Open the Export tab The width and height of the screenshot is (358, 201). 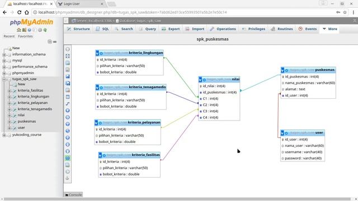[171, 29]
